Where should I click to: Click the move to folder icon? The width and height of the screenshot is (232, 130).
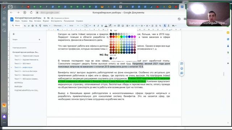pyautogui.click(x=48, y=18)
